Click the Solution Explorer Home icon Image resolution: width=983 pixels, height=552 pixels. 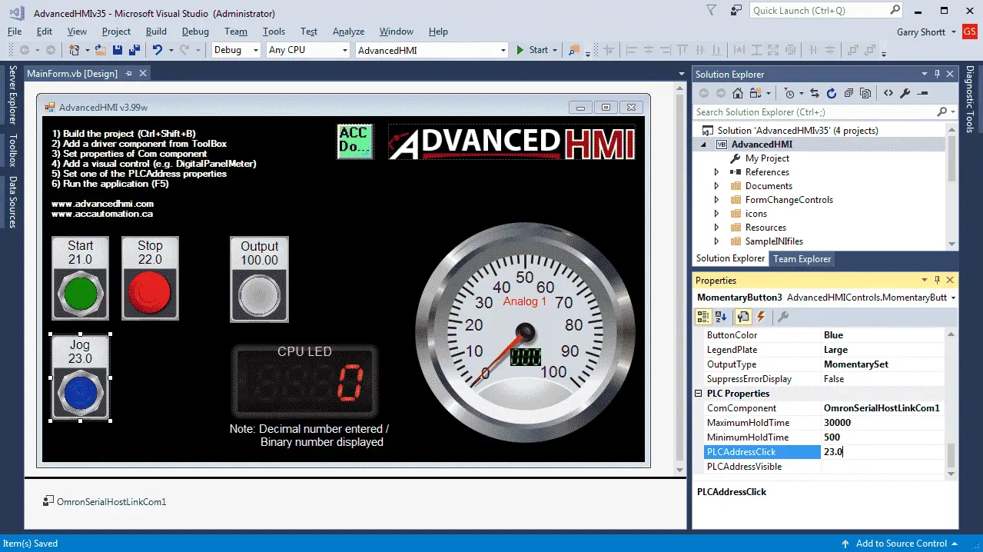pyautogui.click(x=738, y=93)
